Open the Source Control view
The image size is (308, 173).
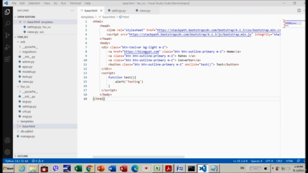coord(7,35)
